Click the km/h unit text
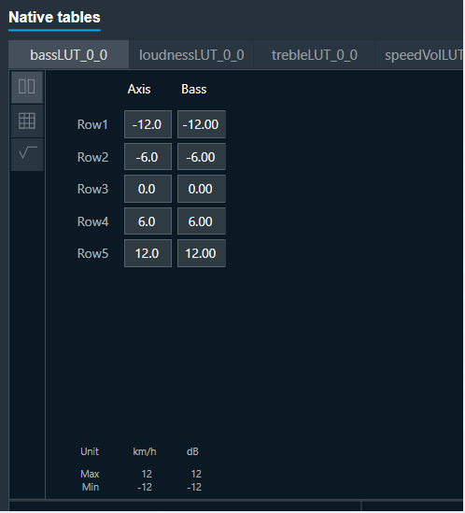 (x=145, y=451)
